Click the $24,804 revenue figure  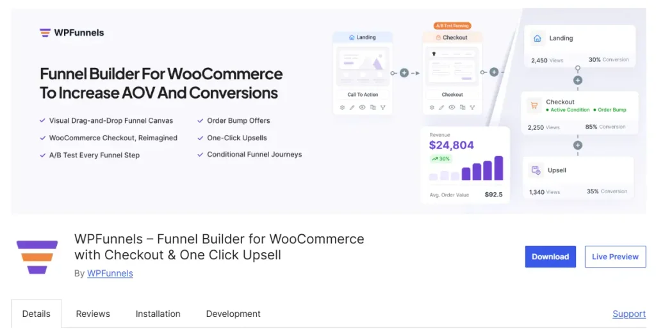pos(452,145)
